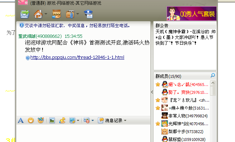Click the star icon beside 絕↘念↙凱

click(157, 85)
